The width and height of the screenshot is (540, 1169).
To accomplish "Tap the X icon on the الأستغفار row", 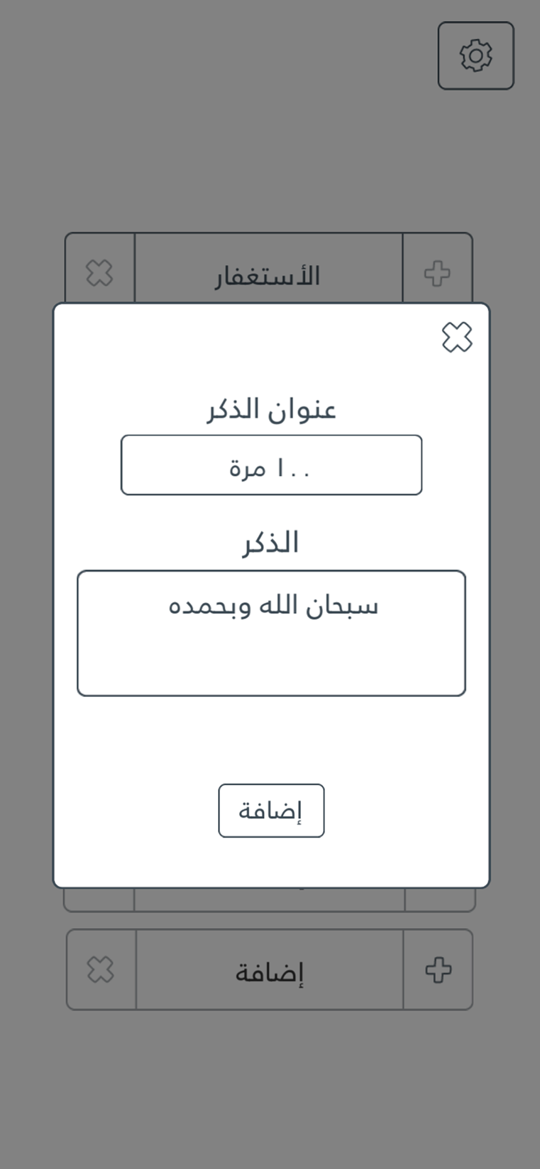I will point(99,273).
